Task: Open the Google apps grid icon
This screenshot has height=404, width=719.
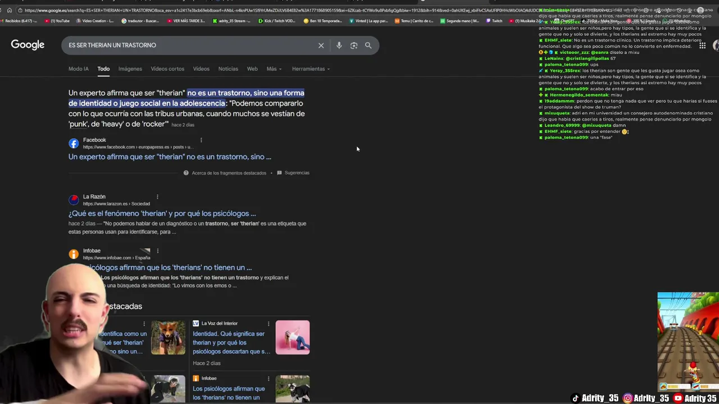Action: point(702,45)
